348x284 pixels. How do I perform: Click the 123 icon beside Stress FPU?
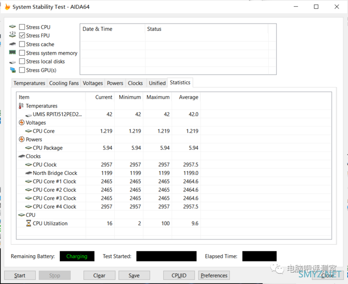(12, 34)
